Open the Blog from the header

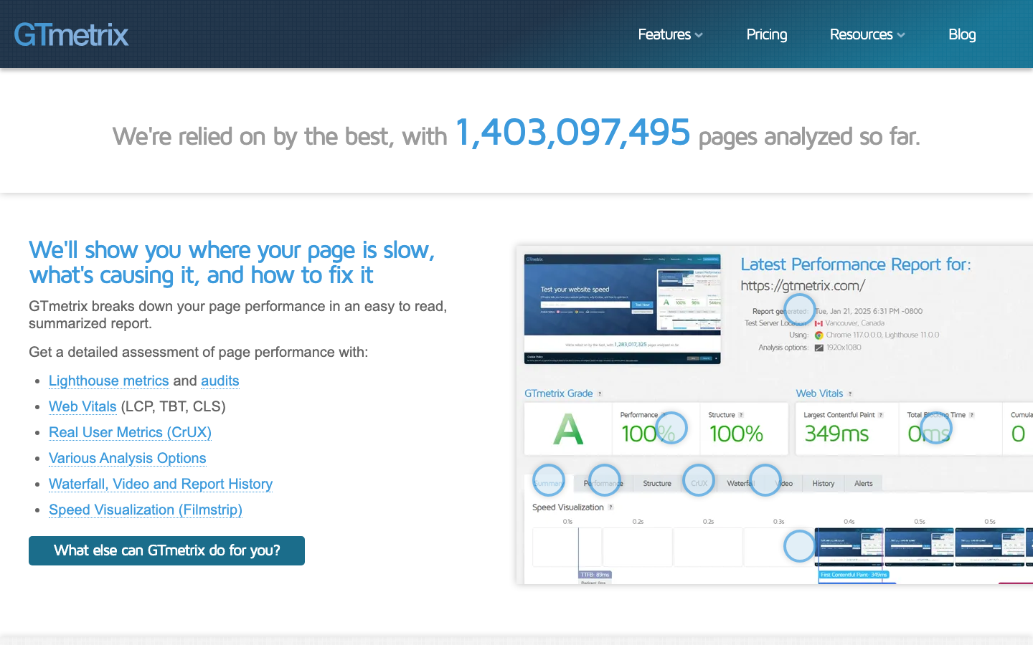pos(962,34)
